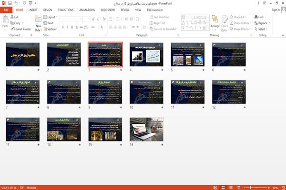The height and width of the screenshot is (190, 286).
Task: Click the transition star under slide 2
Action: [x=80, y=70]
